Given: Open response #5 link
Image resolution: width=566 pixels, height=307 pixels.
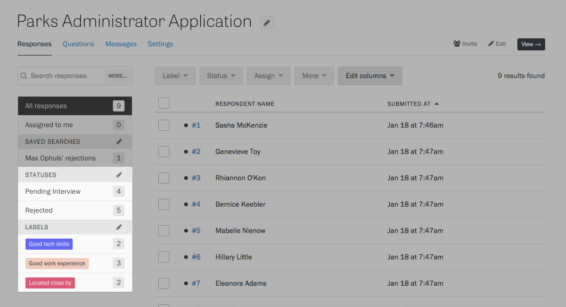Looking at the screenshot, I should coord(196,231).
